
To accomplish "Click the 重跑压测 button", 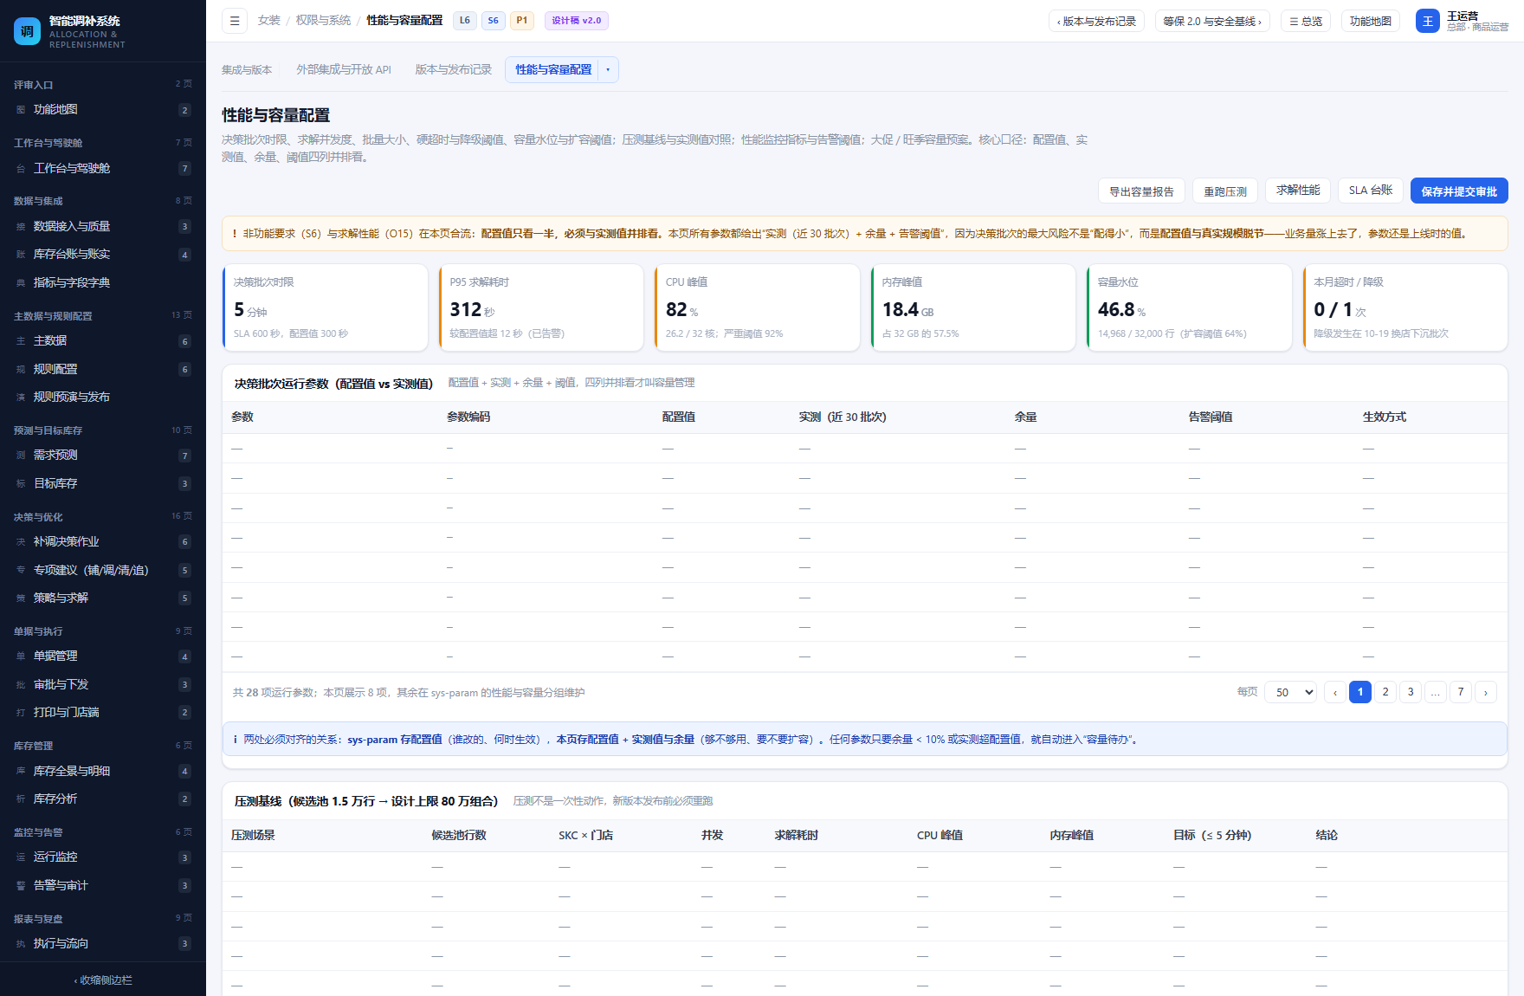I will coord(1225,191).
